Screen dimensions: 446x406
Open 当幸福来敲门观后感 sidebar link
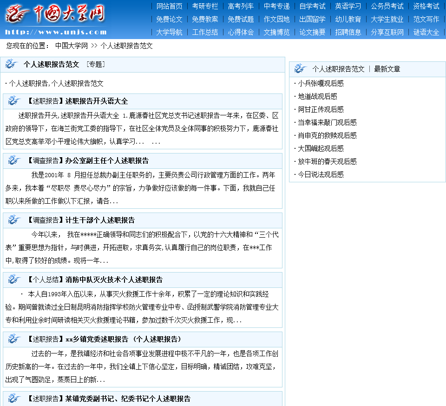tap(327, 123)
